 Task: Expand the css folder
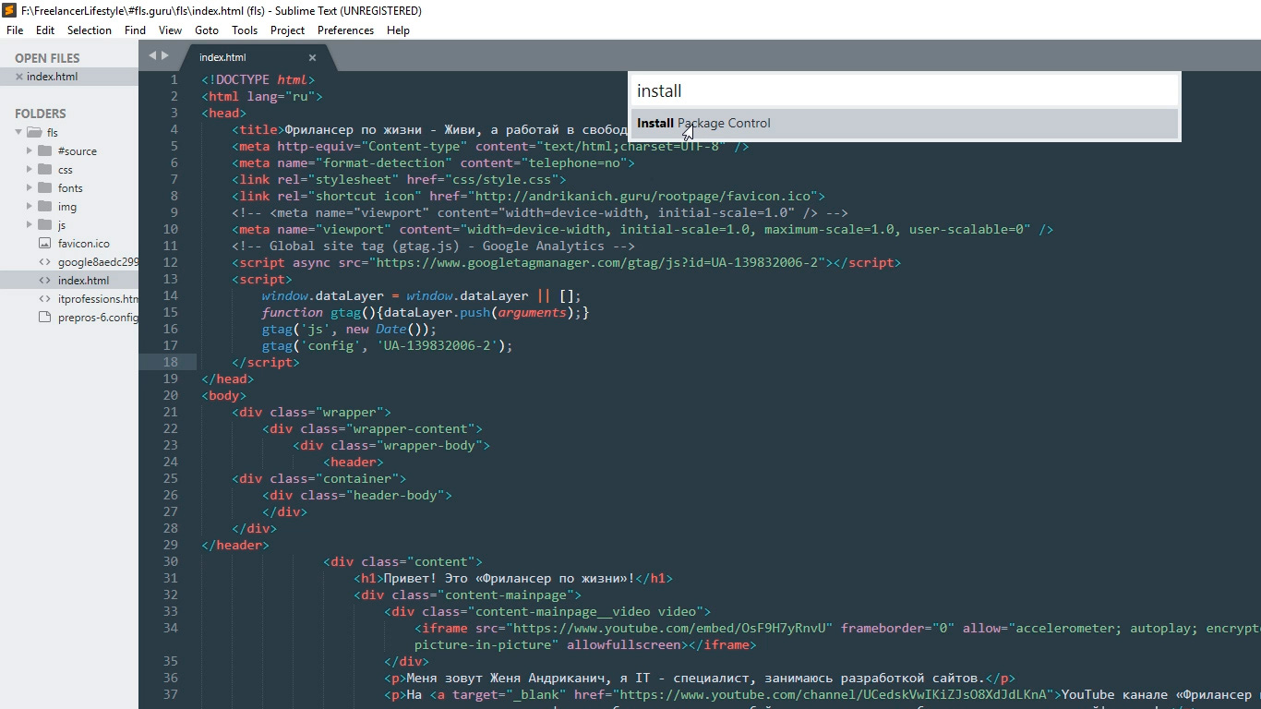(30, 170)
